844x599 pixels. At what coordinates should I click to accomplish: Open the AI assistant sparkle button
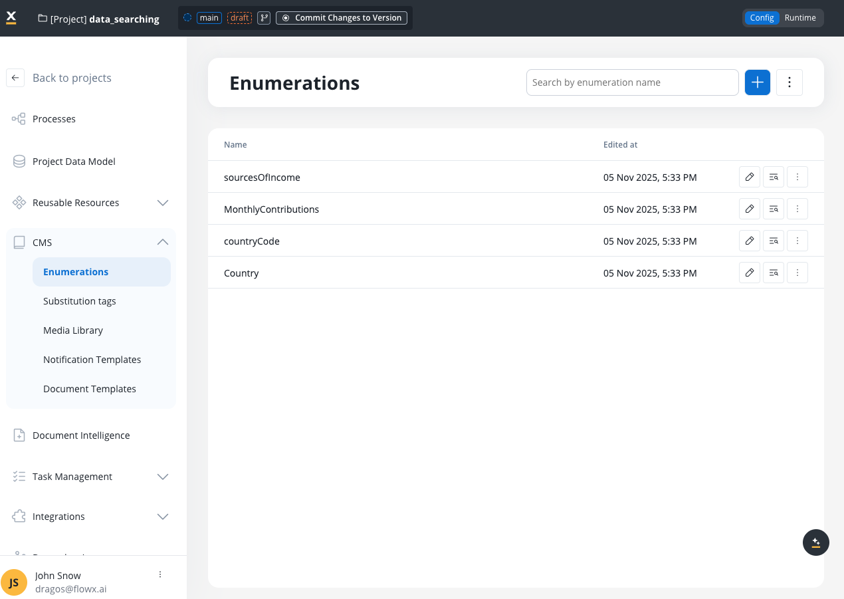click(x=816, y=542)
